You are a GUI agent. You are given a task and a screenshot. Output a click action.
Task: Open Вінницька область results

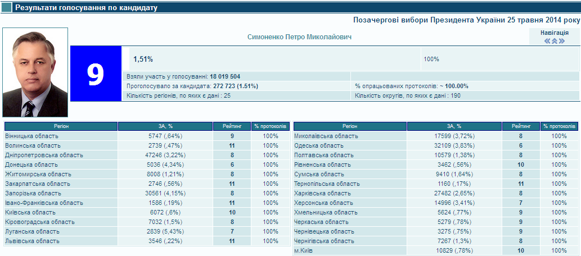[x=31, y=136]
